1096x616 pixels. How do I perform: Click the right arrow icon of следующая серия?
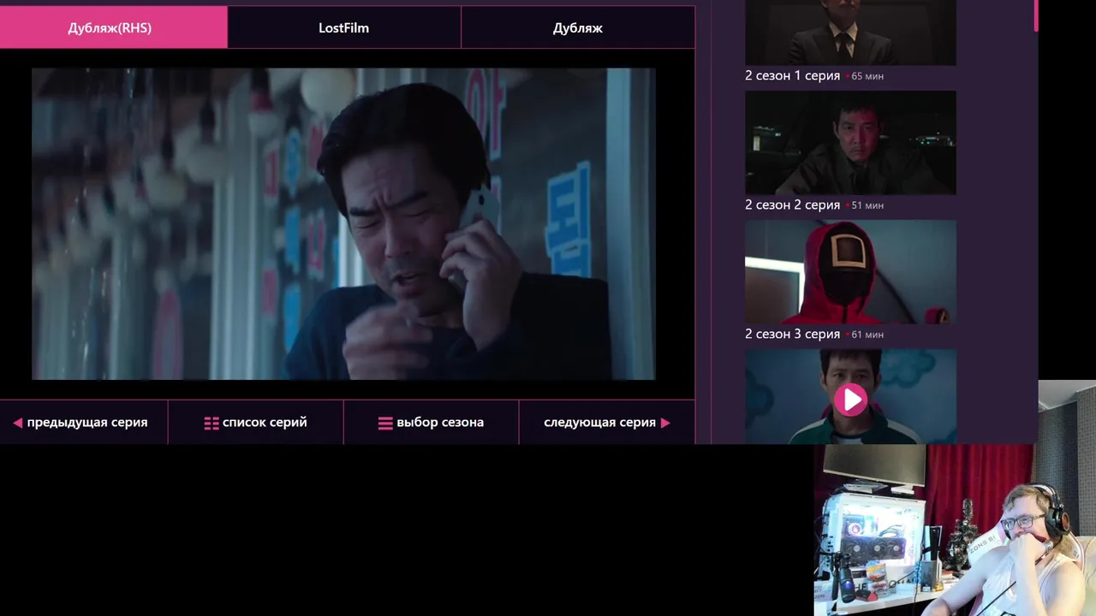(x=665, y=423)
